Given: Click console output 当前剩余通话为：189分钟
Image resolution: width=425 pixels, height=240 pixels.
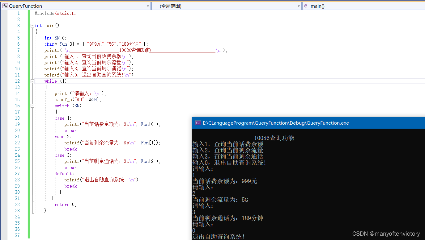Looking at the screenshot, I should [228, 218].
